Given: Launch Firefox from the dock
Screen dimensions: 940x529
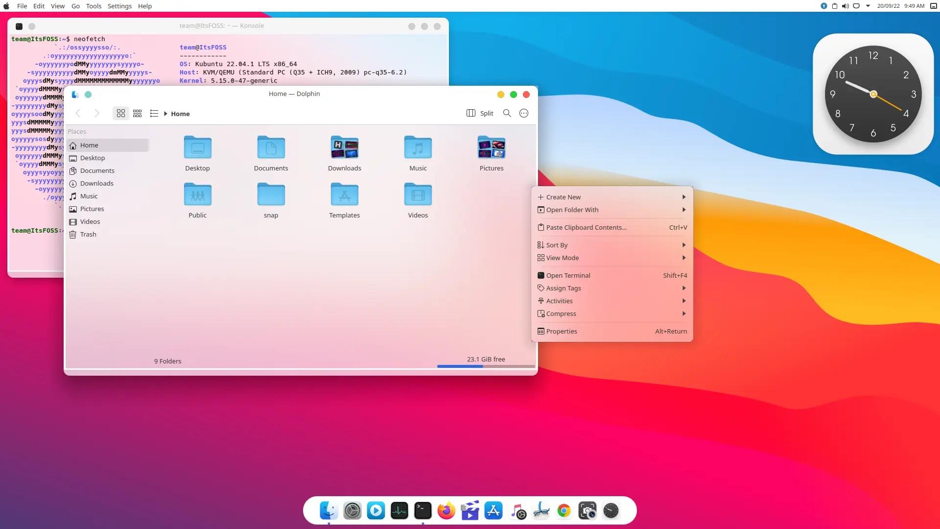Looking at the screenshot, I should 446,510.
